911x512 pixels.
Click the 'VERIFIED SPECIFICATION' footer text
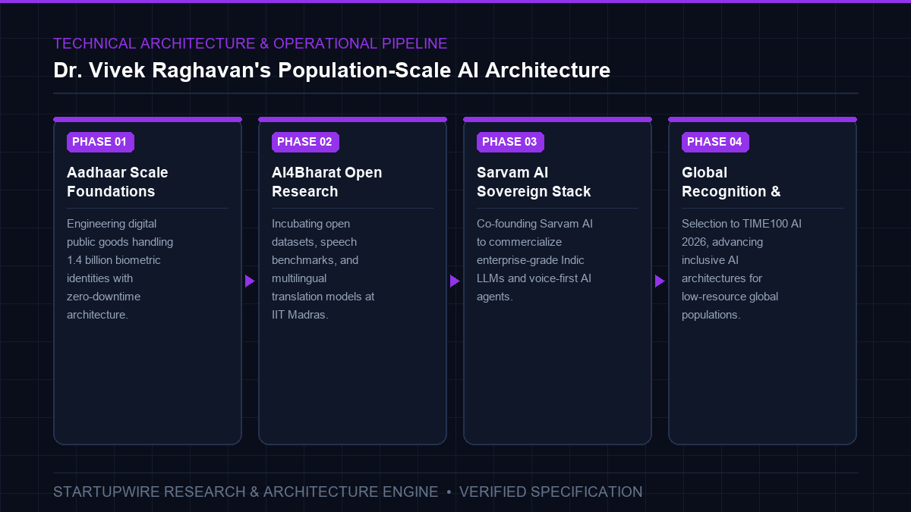tap(551, 492)
